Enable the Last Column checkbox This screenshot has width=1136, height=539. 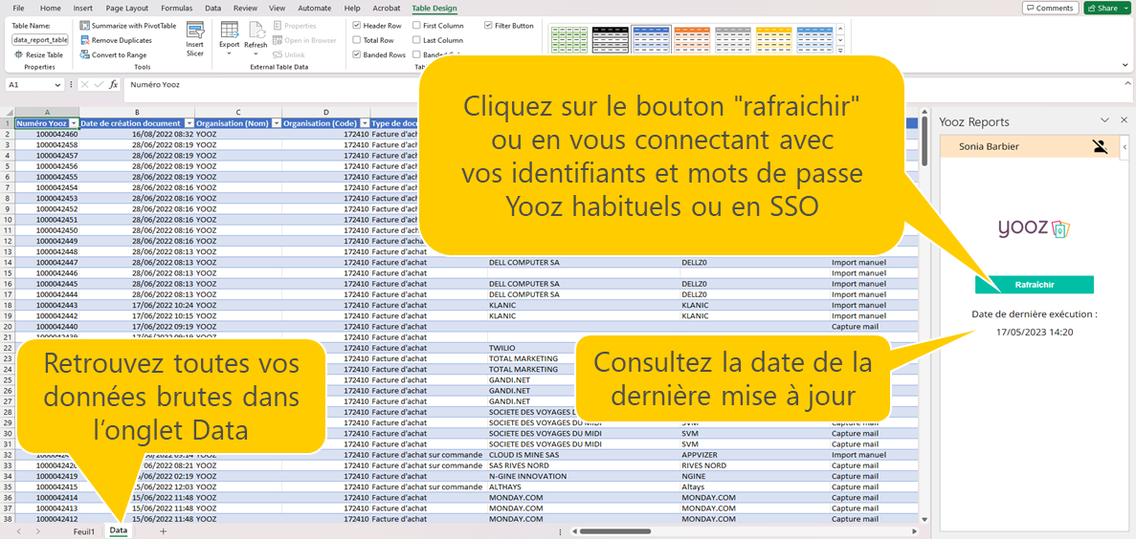click(416, 40)
